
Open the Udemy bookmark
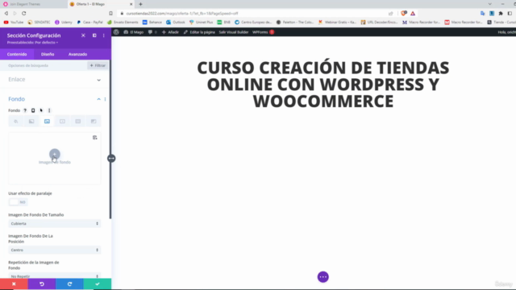point(64,23)
